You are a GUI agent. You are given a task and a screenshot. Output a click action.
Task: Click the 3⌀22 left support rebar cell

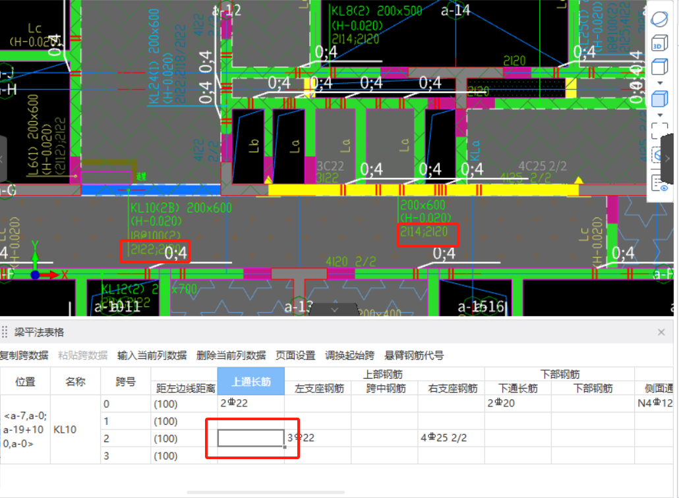(318, 438)
